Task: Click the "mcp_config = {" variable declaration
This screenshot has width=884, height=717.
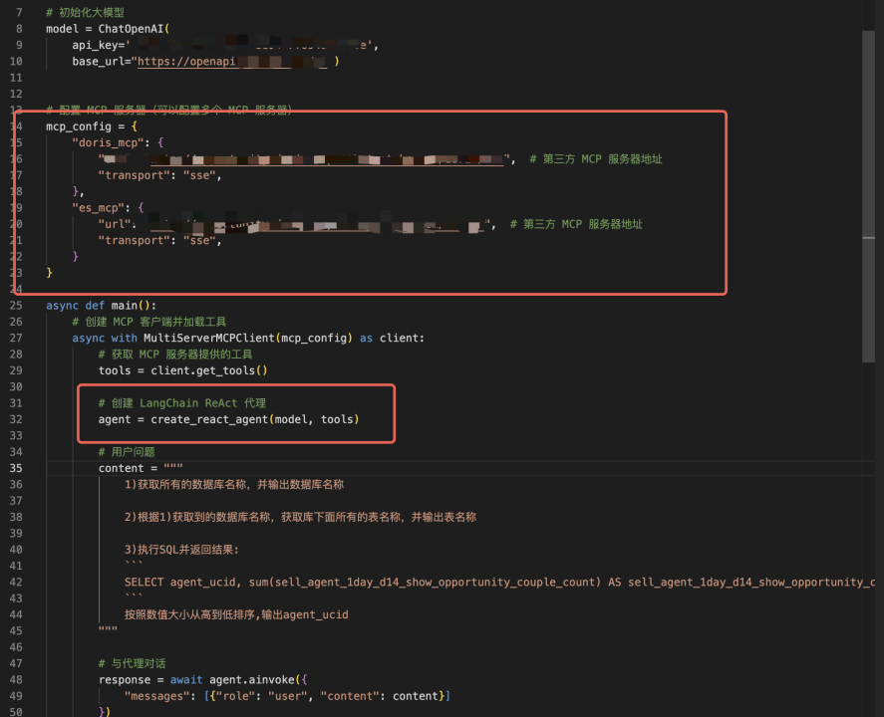Action: (92, 126)
